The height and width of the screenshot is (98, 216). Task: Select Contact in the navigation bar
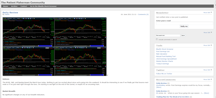(24, 6)
